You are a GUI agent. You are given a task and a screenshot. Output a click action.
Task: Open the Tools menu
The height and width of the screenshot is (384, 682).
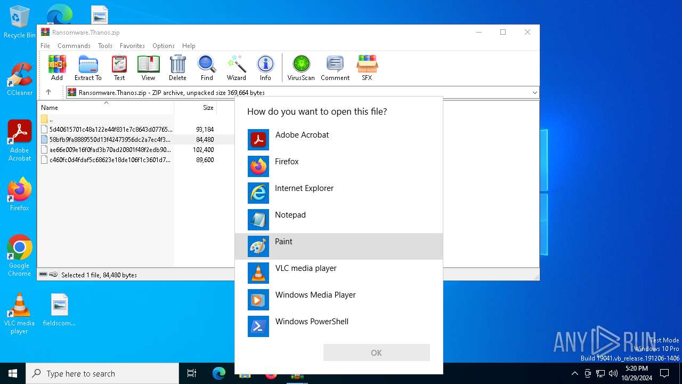(105, 46)
